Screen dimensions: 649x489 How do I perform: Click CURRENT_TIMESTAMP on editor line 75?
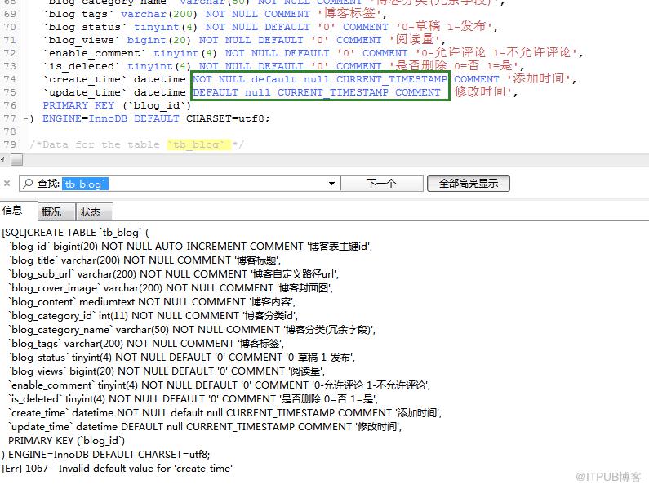click(x=333, y=92)
